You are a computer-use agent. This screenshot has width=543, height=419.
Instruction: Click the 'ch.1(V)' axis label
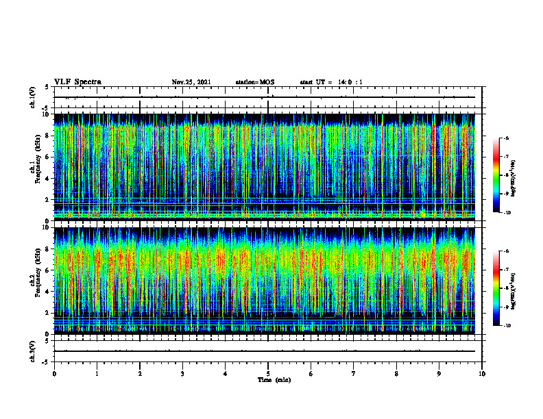click(x=32, y=97)
